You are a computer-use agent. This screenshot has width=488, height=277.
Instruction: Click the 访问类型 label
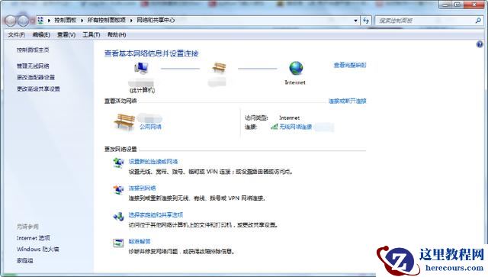click(x=256, y=118)
